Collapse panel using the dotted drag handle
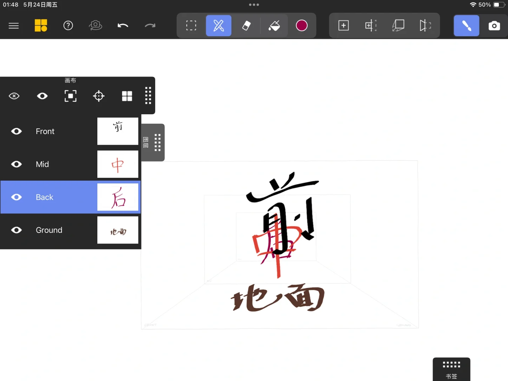 point(148,96)
